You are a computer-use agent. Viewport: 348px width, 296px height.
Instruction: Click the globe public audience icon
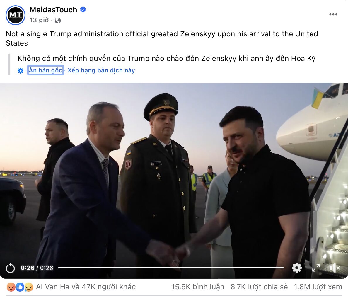pyautogui.click(x=58, y=21)
